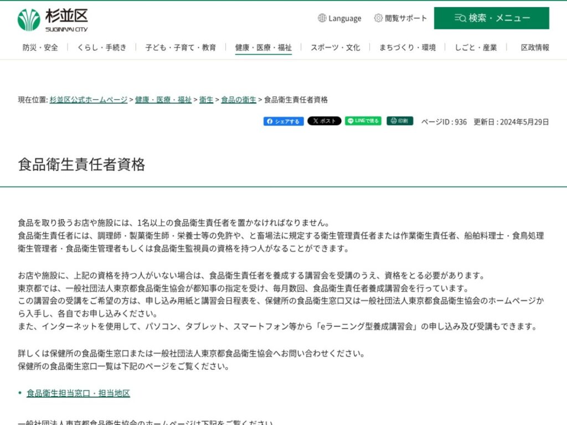The image size is (567, 425).
Task: Select the まちづくり・環境 navigation item
Action: click(408, 48)
